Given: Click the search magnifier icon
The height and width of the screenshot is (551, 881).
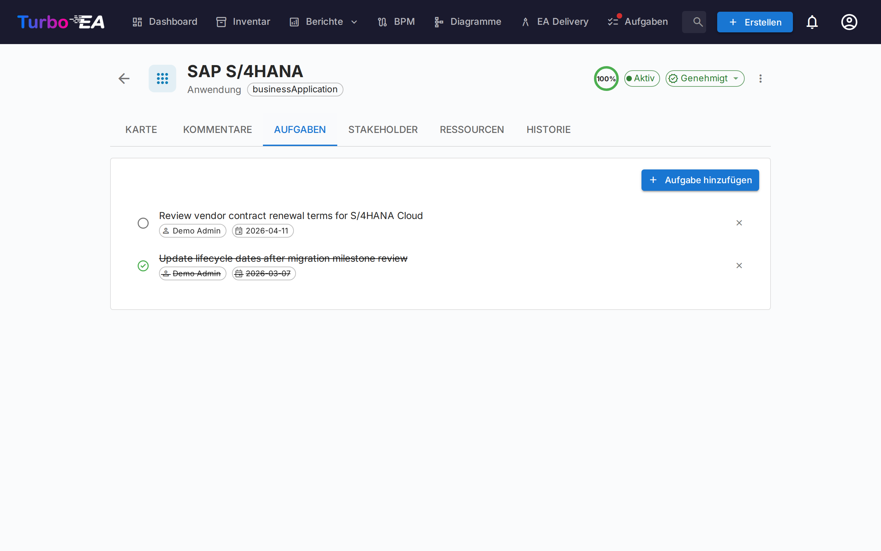Looking at the screenshot, I should tap(697, 22).
